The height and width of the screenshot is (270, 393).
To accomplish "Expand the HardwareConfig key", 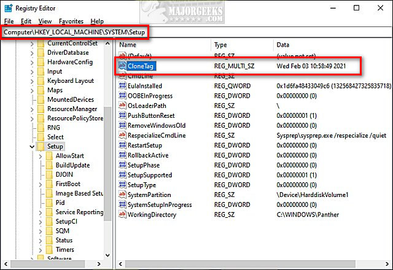I will 32,63.
